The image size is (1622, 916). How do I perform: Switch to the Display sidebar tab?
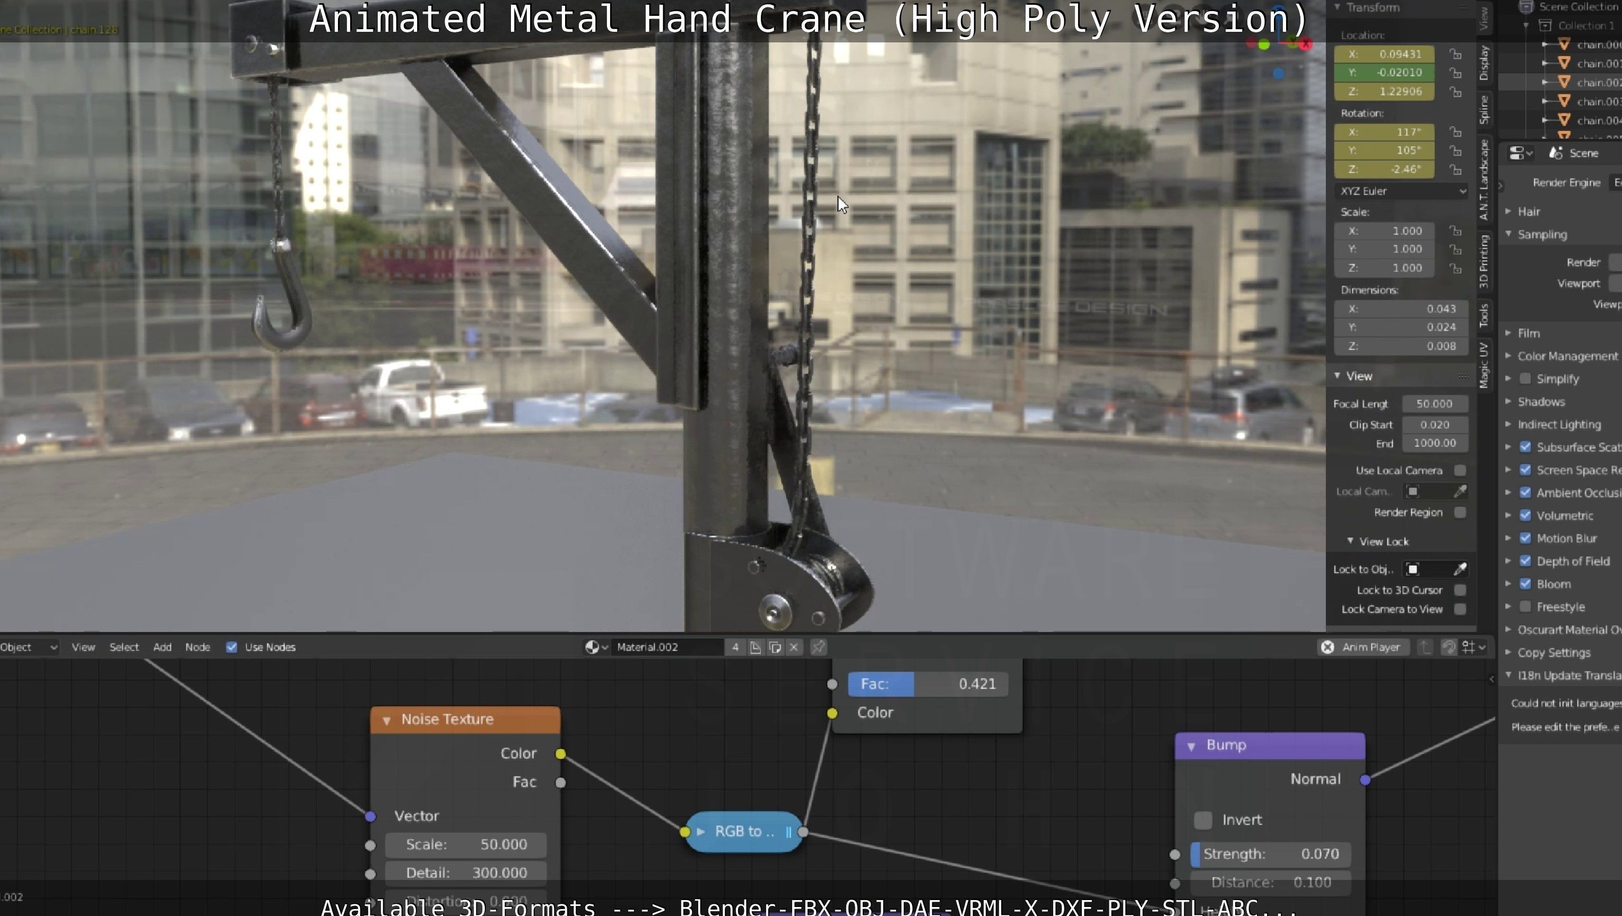pos(1484,63)
